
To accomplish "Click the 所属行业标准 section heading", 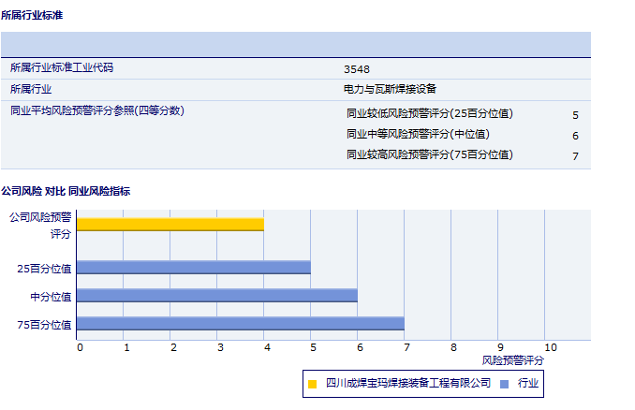I will click(33, 16).
